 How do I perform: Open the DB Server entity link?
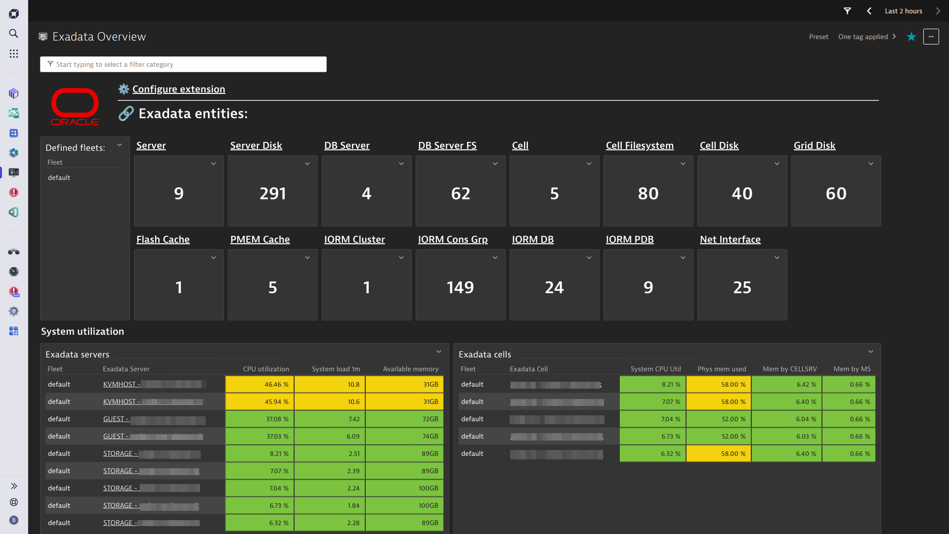(x=347, y=145)
